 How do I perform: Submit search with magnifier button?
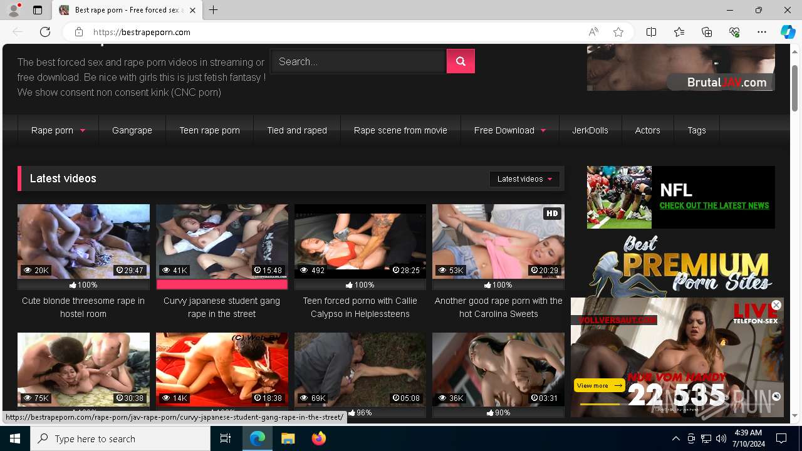coord(461,61)
